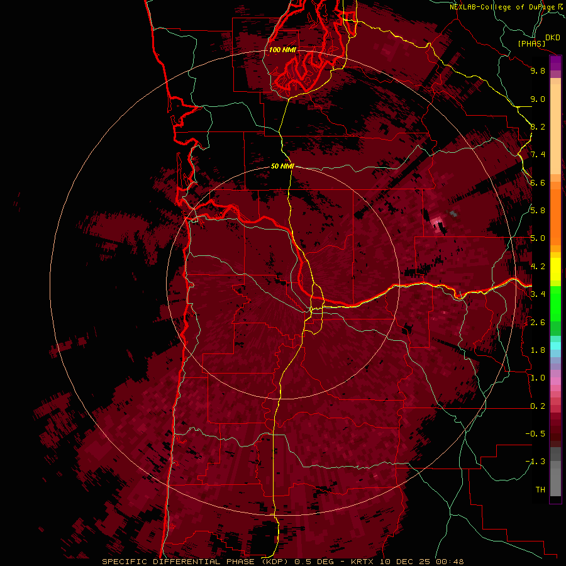Viewport: 566px width, 566px height.
Task: Click the [PHAS] label above the color bar
Action: point(531,44)
